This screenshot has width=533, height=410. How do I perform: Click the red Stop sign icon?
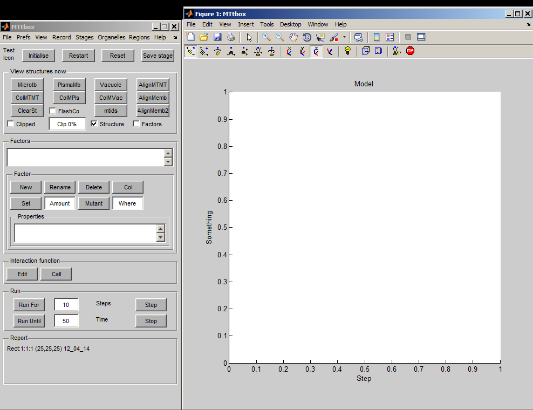(x=410, y=51)
